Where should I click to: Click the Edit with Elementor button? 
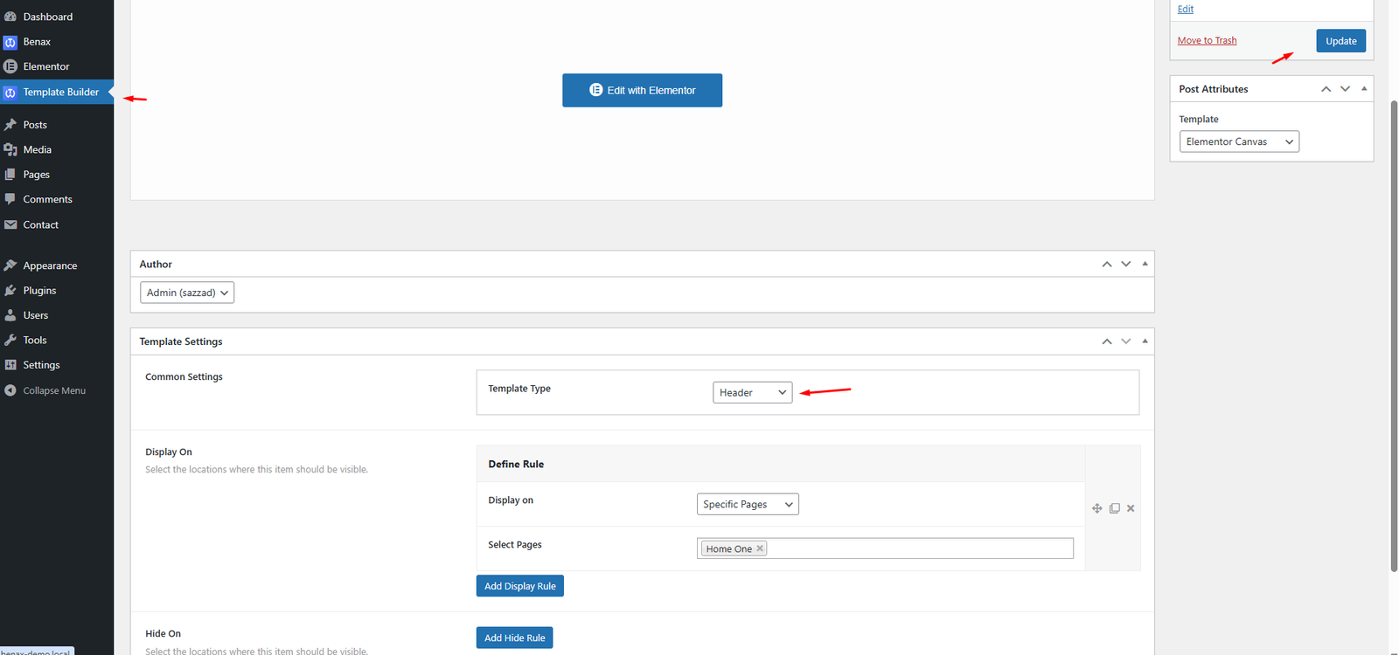pyautogui.click(x=642, y=91)
